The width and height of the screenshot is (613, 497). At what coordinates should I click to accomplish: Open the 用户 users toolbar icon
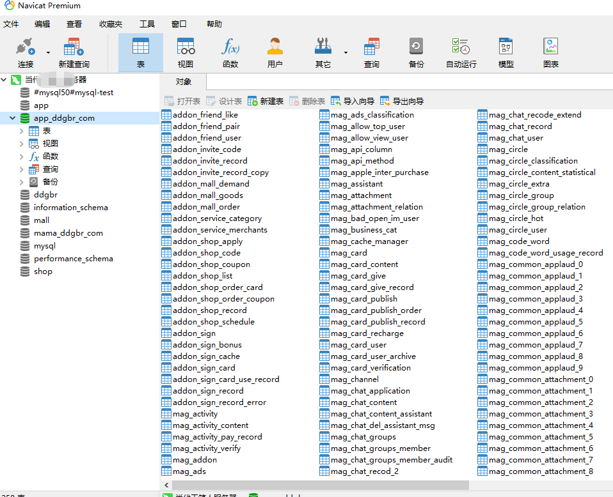275,53
